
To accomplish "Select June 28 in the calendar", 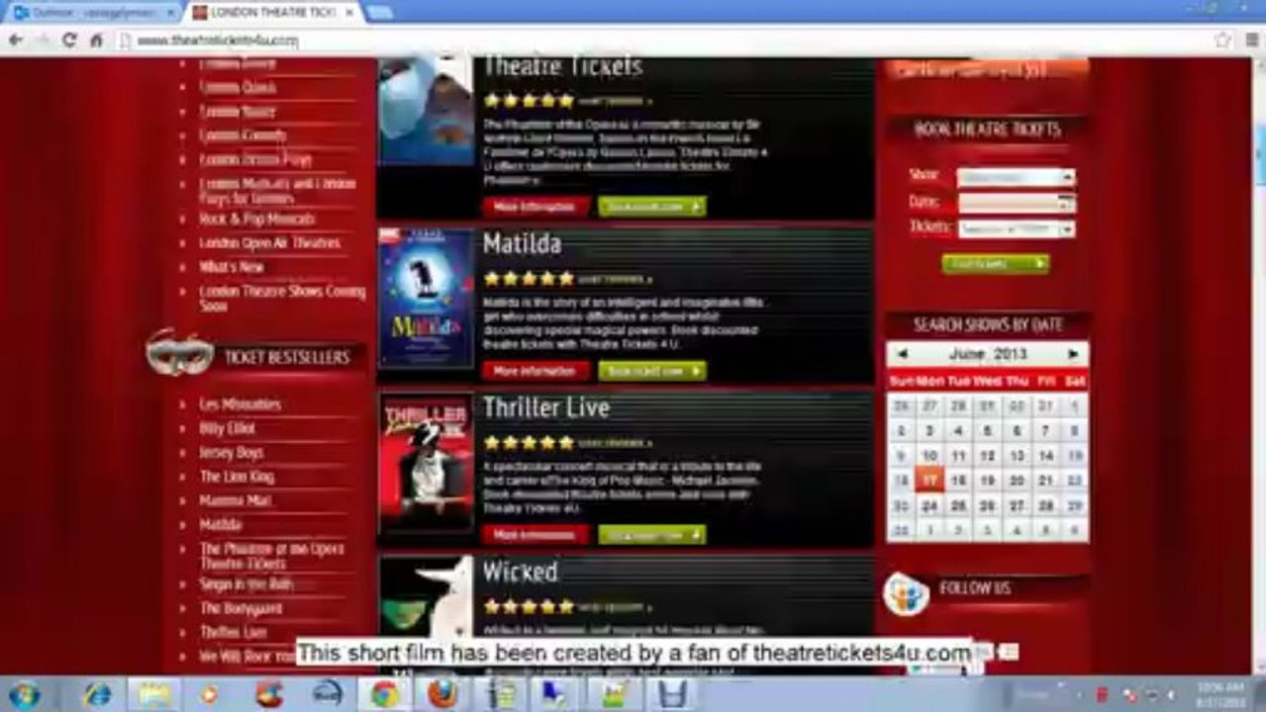I will [x=1046, y=506].
